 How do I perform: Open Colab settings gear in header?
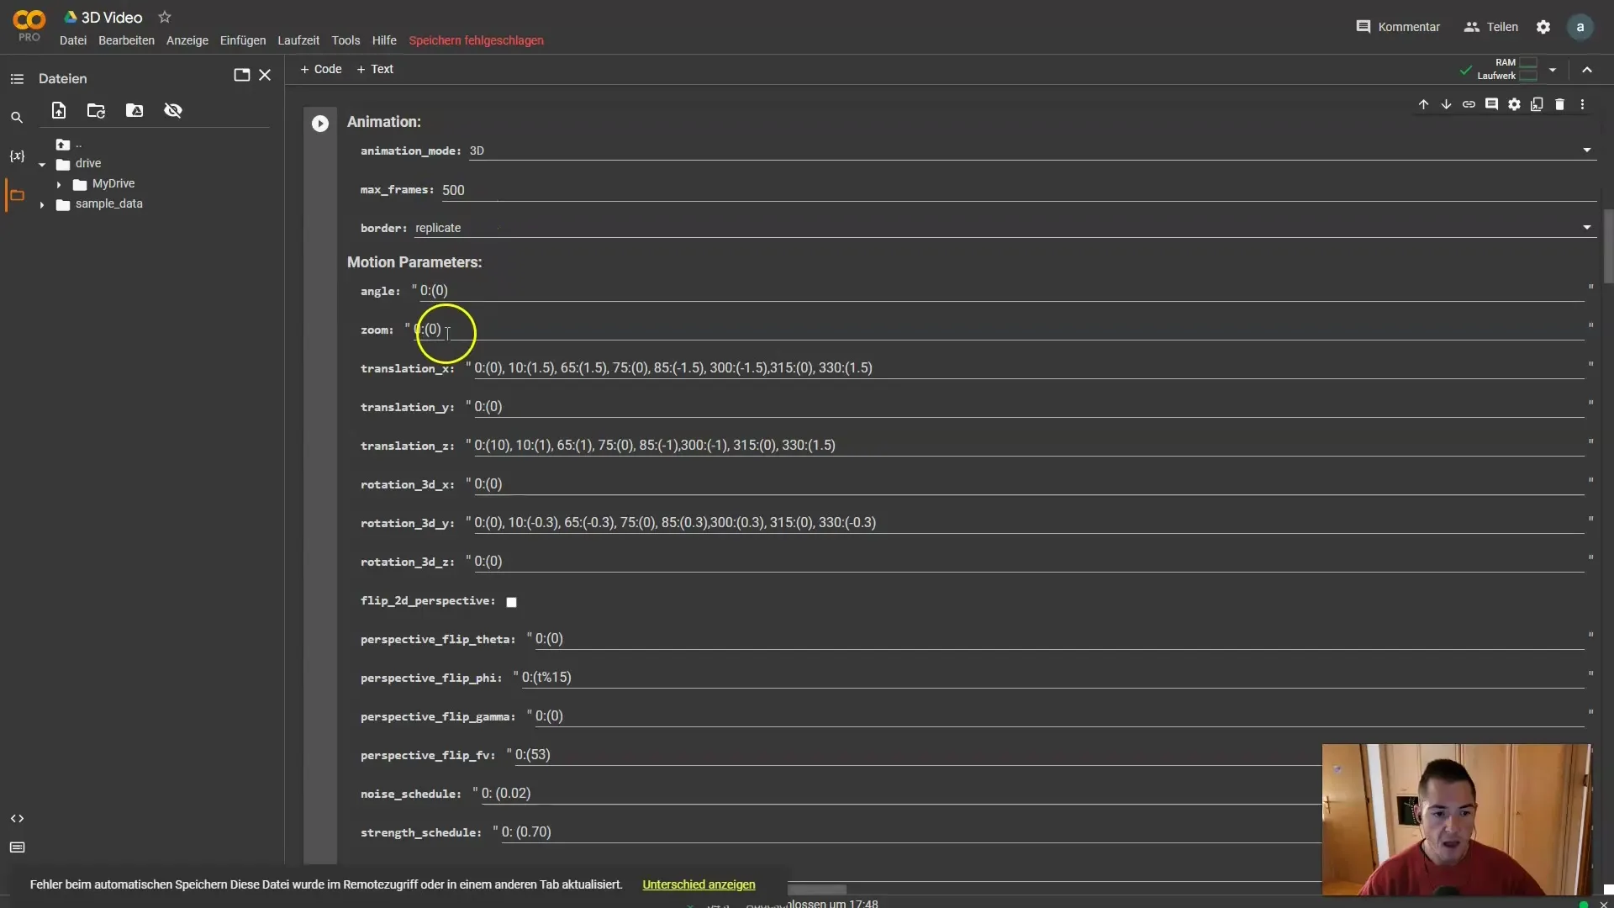click(1543, 27)
